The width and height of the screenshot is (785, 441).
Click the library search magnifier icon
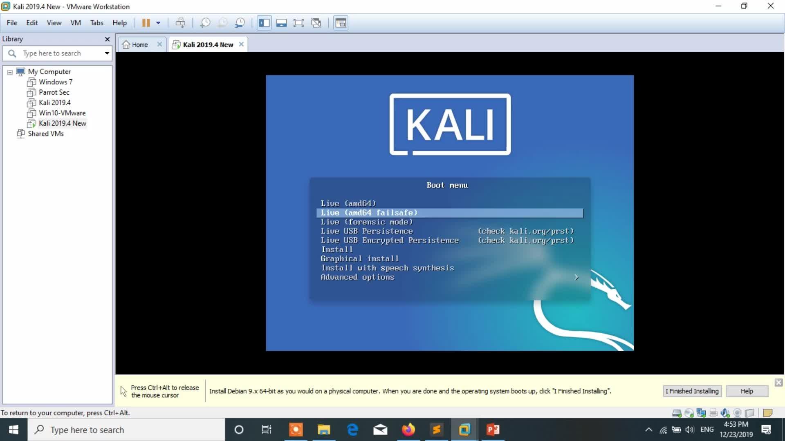pyautogui.click(x=12, y=53)
